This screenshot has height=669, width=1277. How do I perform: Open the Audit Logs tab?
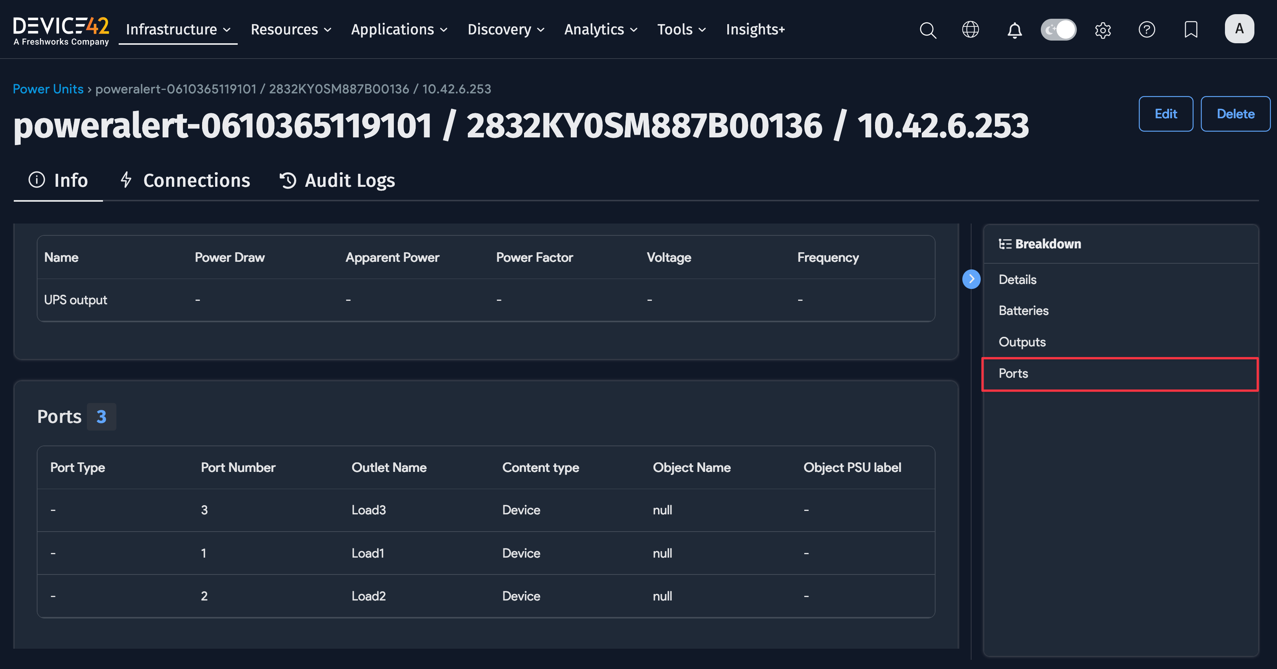pos(337,180)
